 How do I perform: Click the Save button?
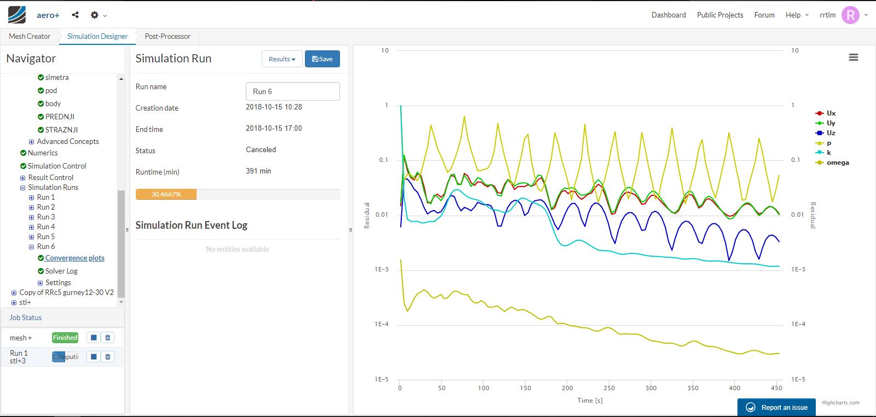[322, 59]
